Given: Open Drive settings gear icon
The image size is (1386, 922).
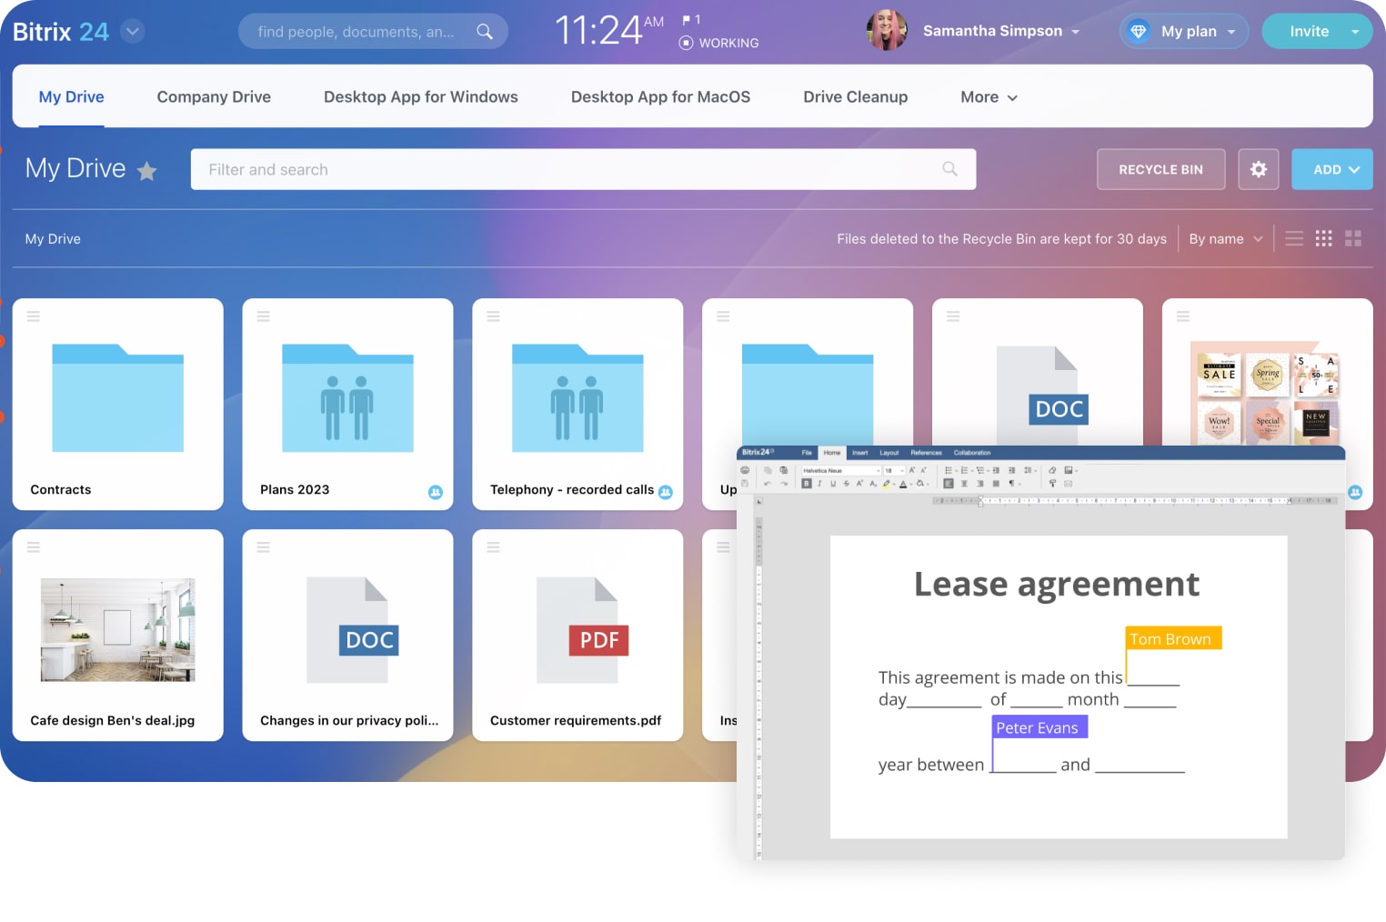Looking at the screenshot, I should (x=1258, y=169).
